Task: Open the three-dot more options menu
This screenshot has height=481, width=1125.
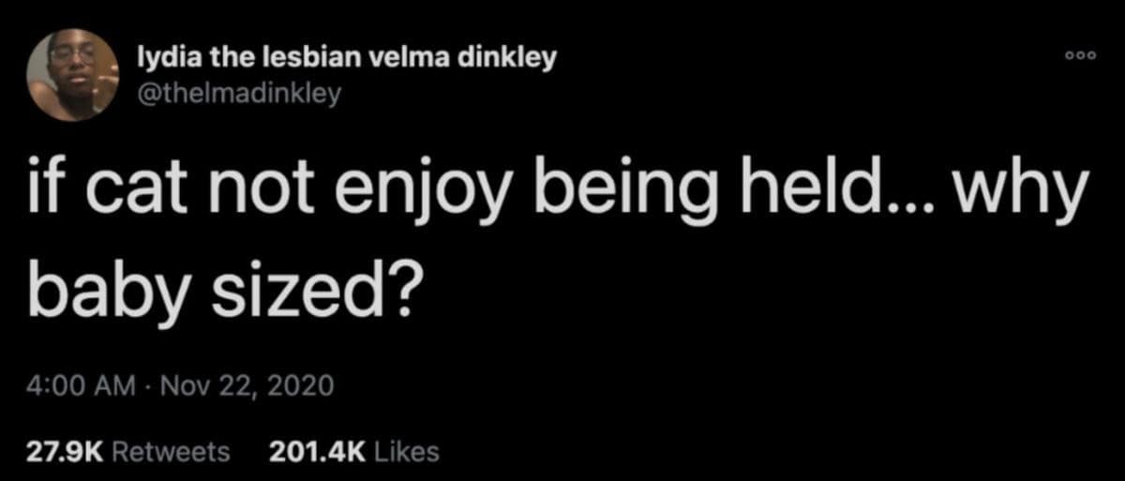Action: tap(1081, 55)
